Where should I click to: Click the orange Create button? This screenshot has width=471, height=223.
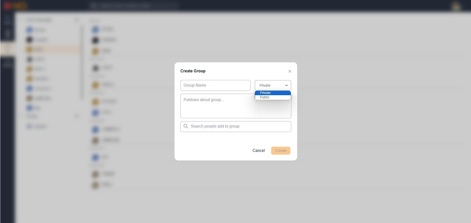pyautogui.click(x=280, y=151)
